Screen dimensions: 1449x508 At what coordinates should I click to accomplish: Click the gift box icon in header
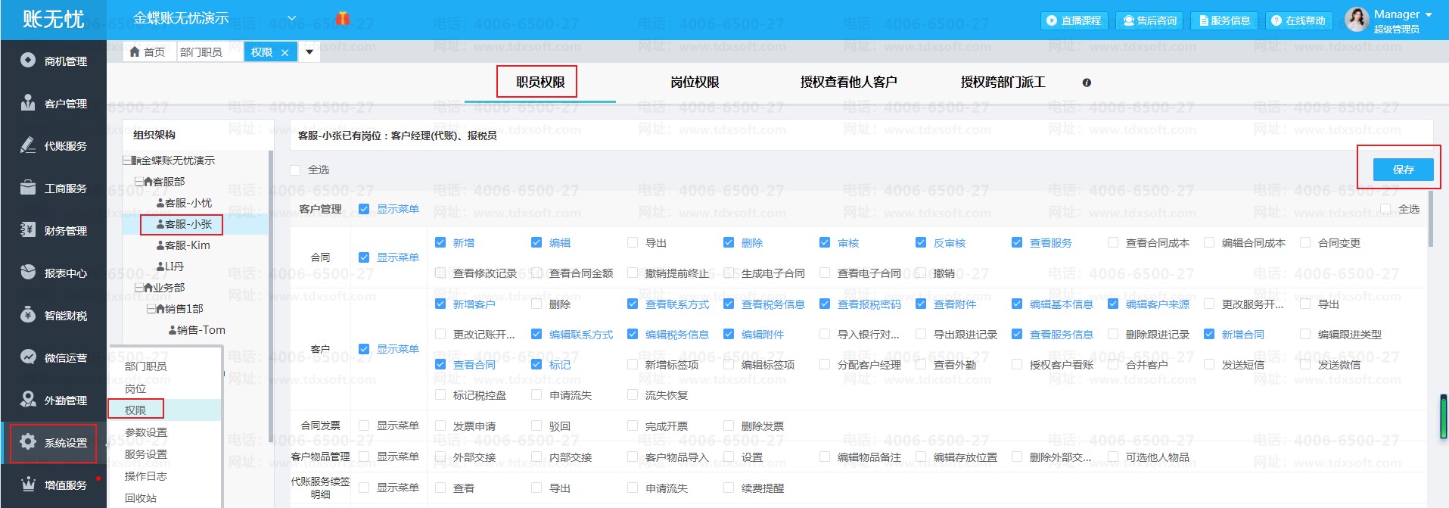pos(342,19)
